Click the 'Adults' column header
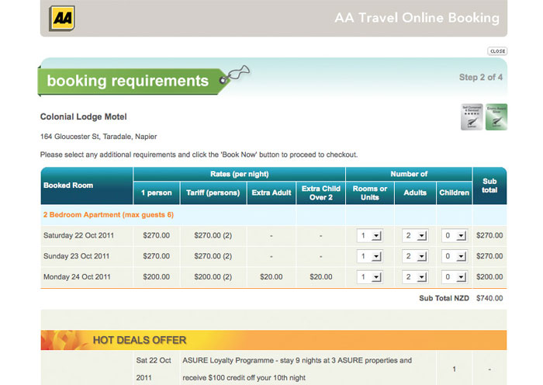543x385 pixels. (415, 193)
